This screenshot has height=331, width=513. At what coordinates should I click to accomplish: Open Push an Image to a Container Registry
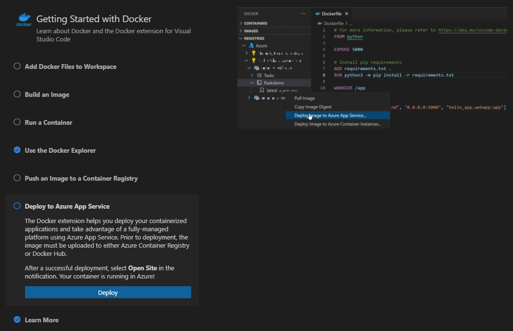81,179
